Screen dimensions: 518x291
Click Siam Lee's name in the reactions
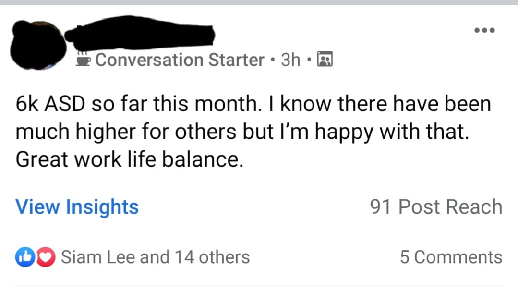pos(98,257)
